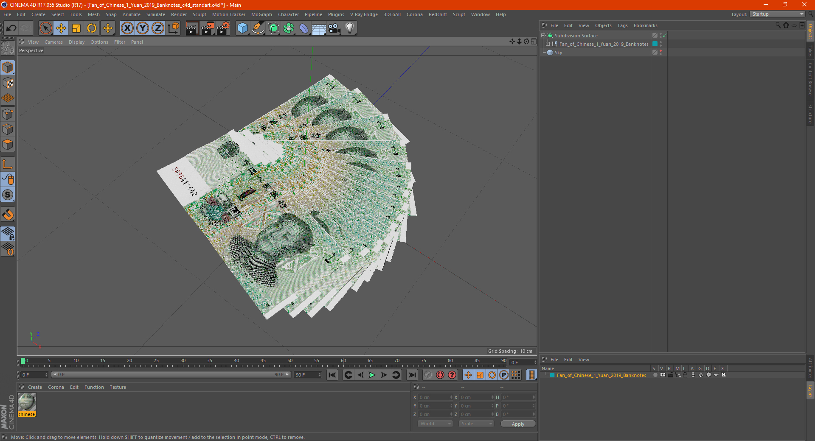Click the X position input field
Screen dimensions: 815x441
point(435,397)
